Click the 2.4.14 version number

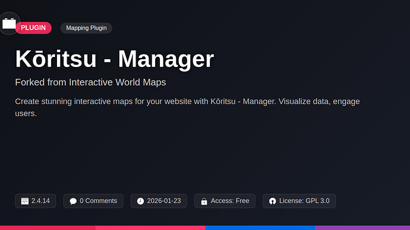(40, 201)
